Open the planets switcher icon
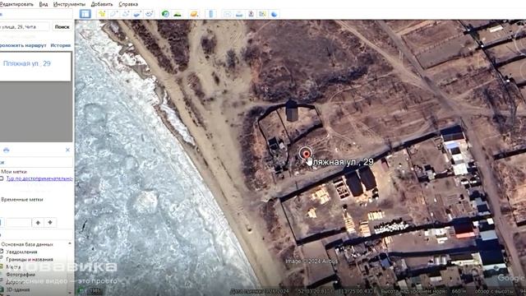526x296 pixels. 194,14
